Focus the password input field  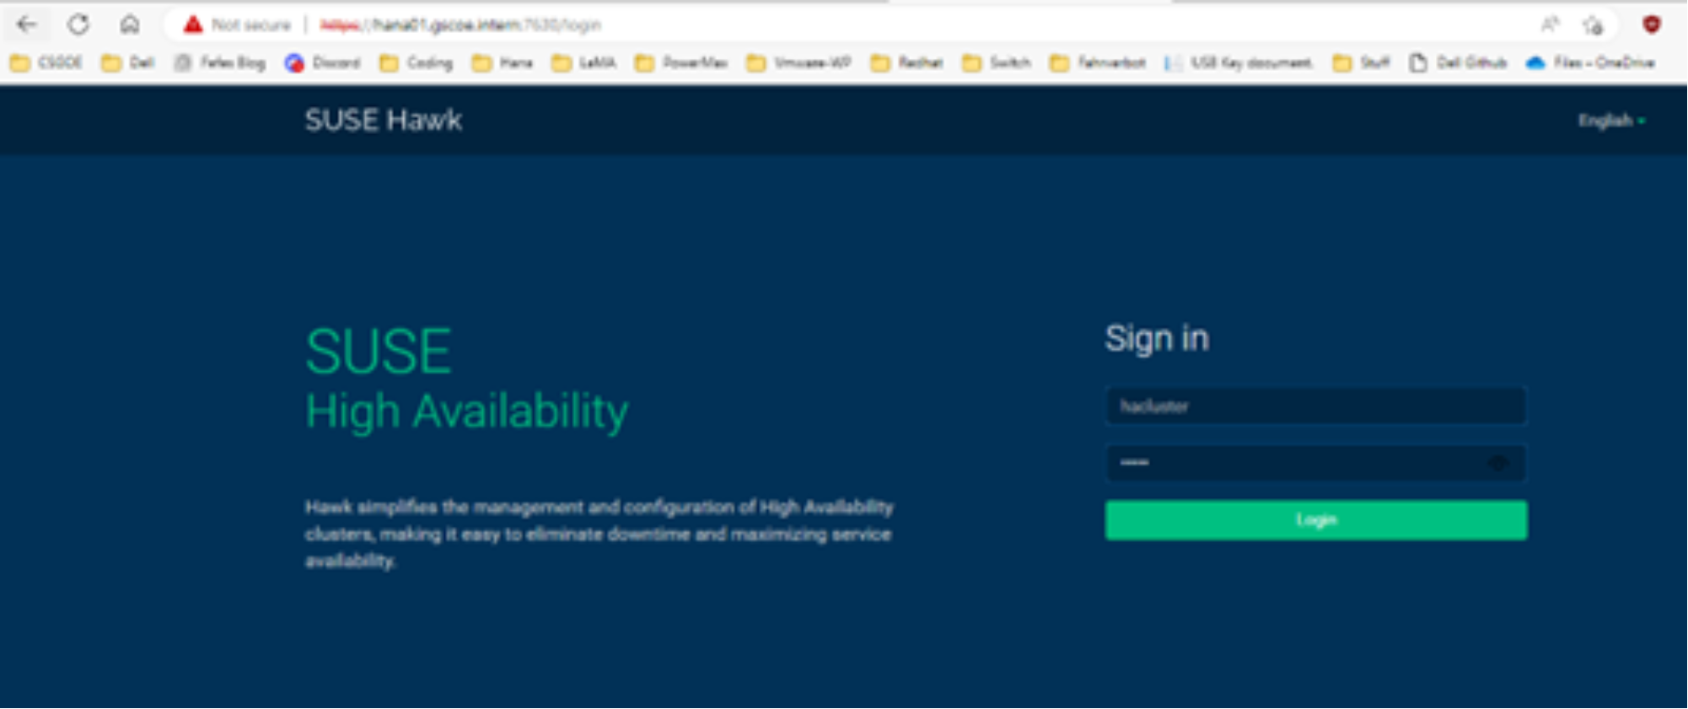coord(1316,463)
